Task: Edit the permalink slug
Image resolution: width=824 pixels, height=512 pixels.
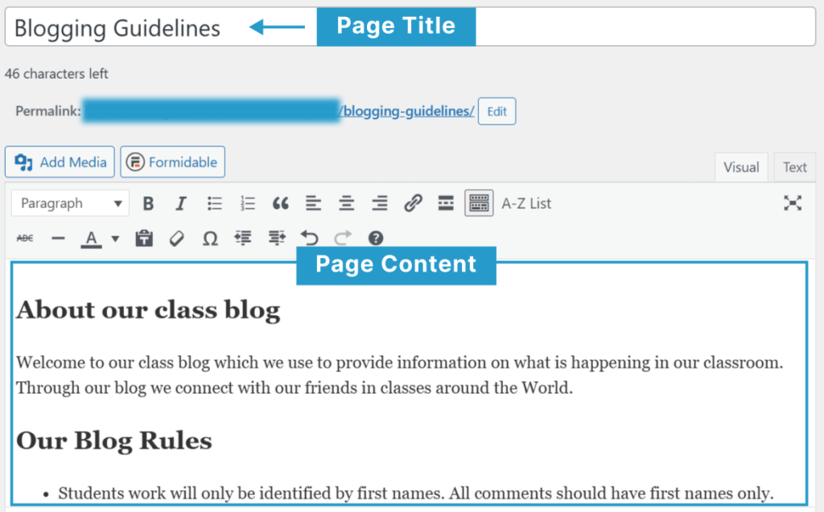Action: coord(496,112)
